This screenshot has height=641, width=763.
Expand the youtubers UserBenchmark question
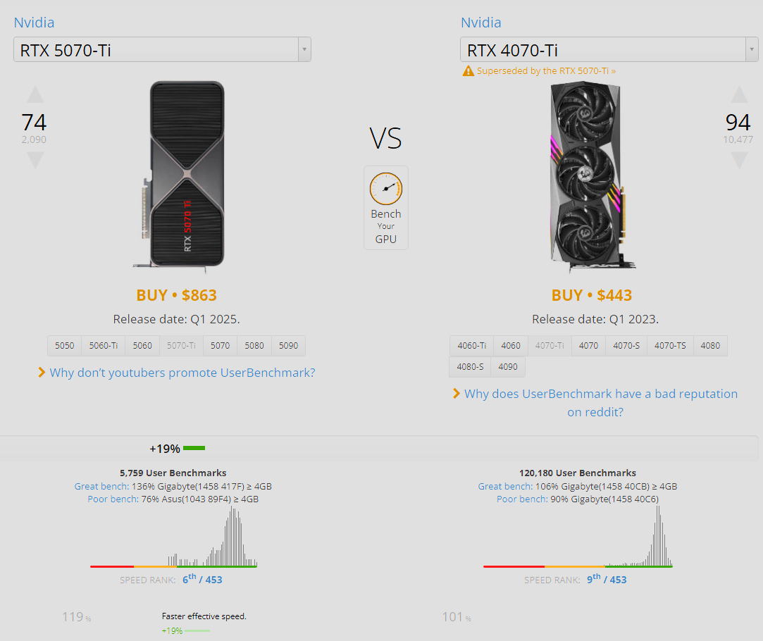point(182,373)
